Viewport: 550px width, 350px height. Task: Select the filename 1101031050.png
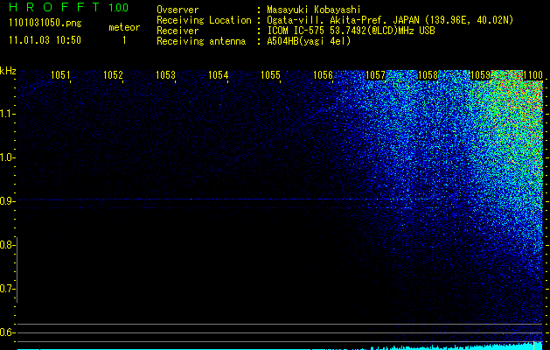coord(45,23)
